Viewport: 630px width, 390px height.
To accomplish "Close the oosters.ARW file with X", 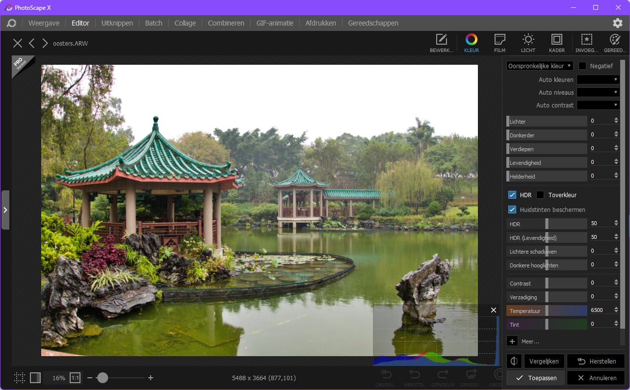I will click(18, 43).
